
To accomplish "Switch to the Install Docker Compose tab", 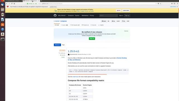I will pos(13,1).
